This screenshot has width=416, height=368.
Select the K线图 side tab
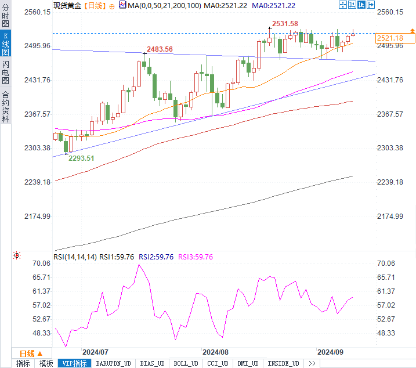click(x=5, y=44)
